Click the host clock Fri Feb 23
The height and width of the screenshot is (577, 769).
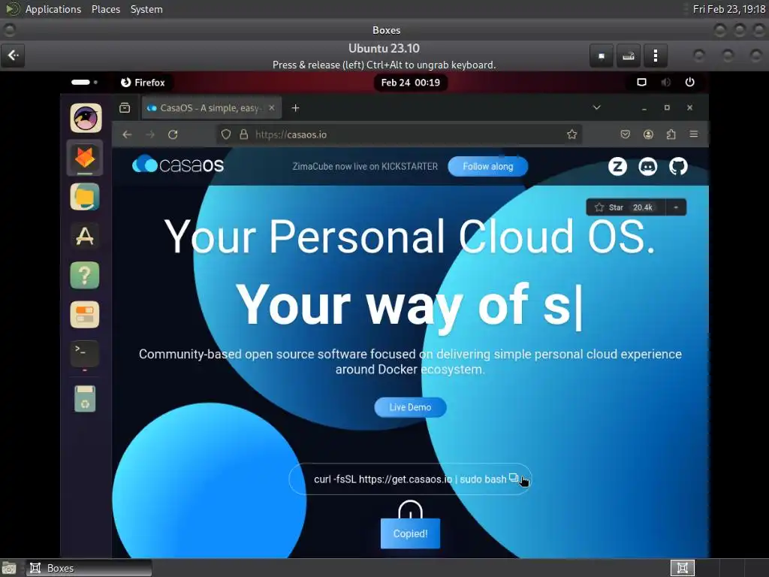coord(728,9)
